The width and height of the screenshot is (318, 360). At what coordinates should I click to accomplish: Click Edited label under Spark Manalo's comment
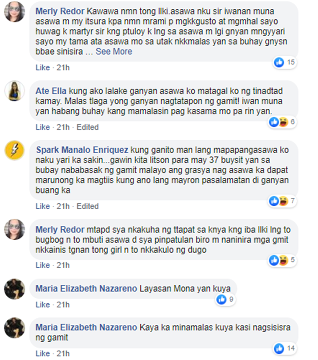pos(87,206)
